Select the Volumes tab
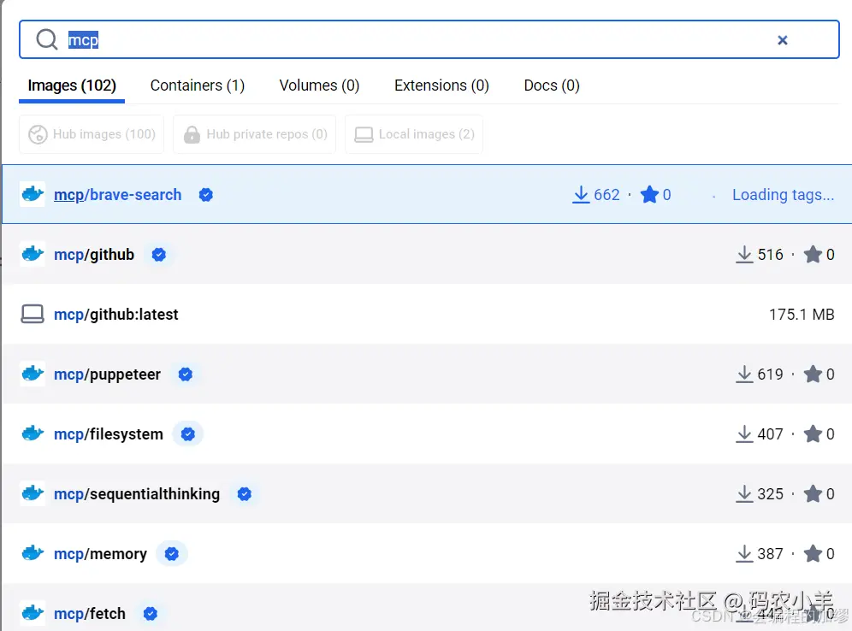Screen dimensions: 852x631 pyautogui.click(x=319, y=85)
